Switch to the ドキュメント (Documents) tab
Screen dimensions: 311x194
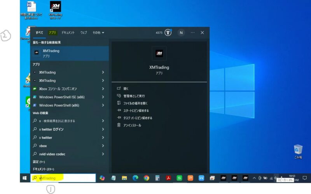(68, 33)
